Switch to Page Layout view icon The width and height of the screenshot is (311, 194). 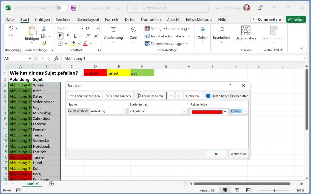click(x=237, y=190)
